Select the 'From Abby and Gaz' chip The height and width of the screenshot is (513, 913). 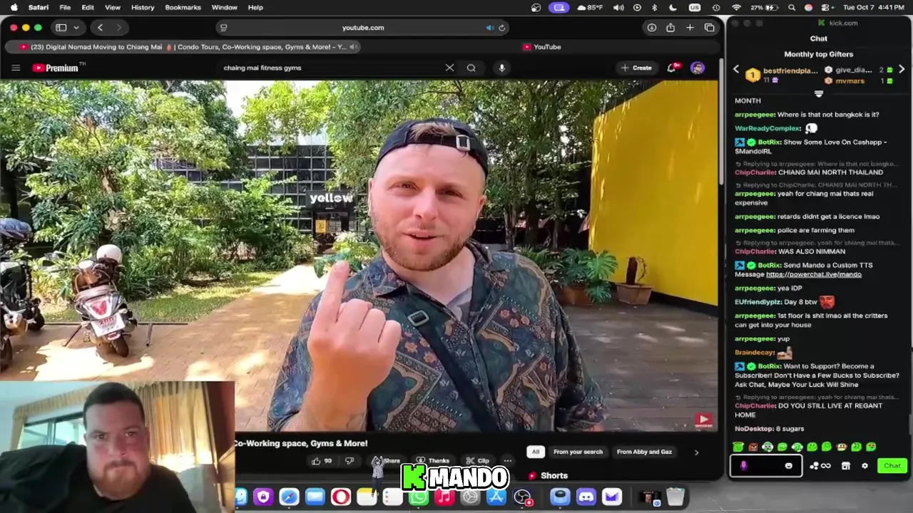pyautogui.click(x=644, y=452)
